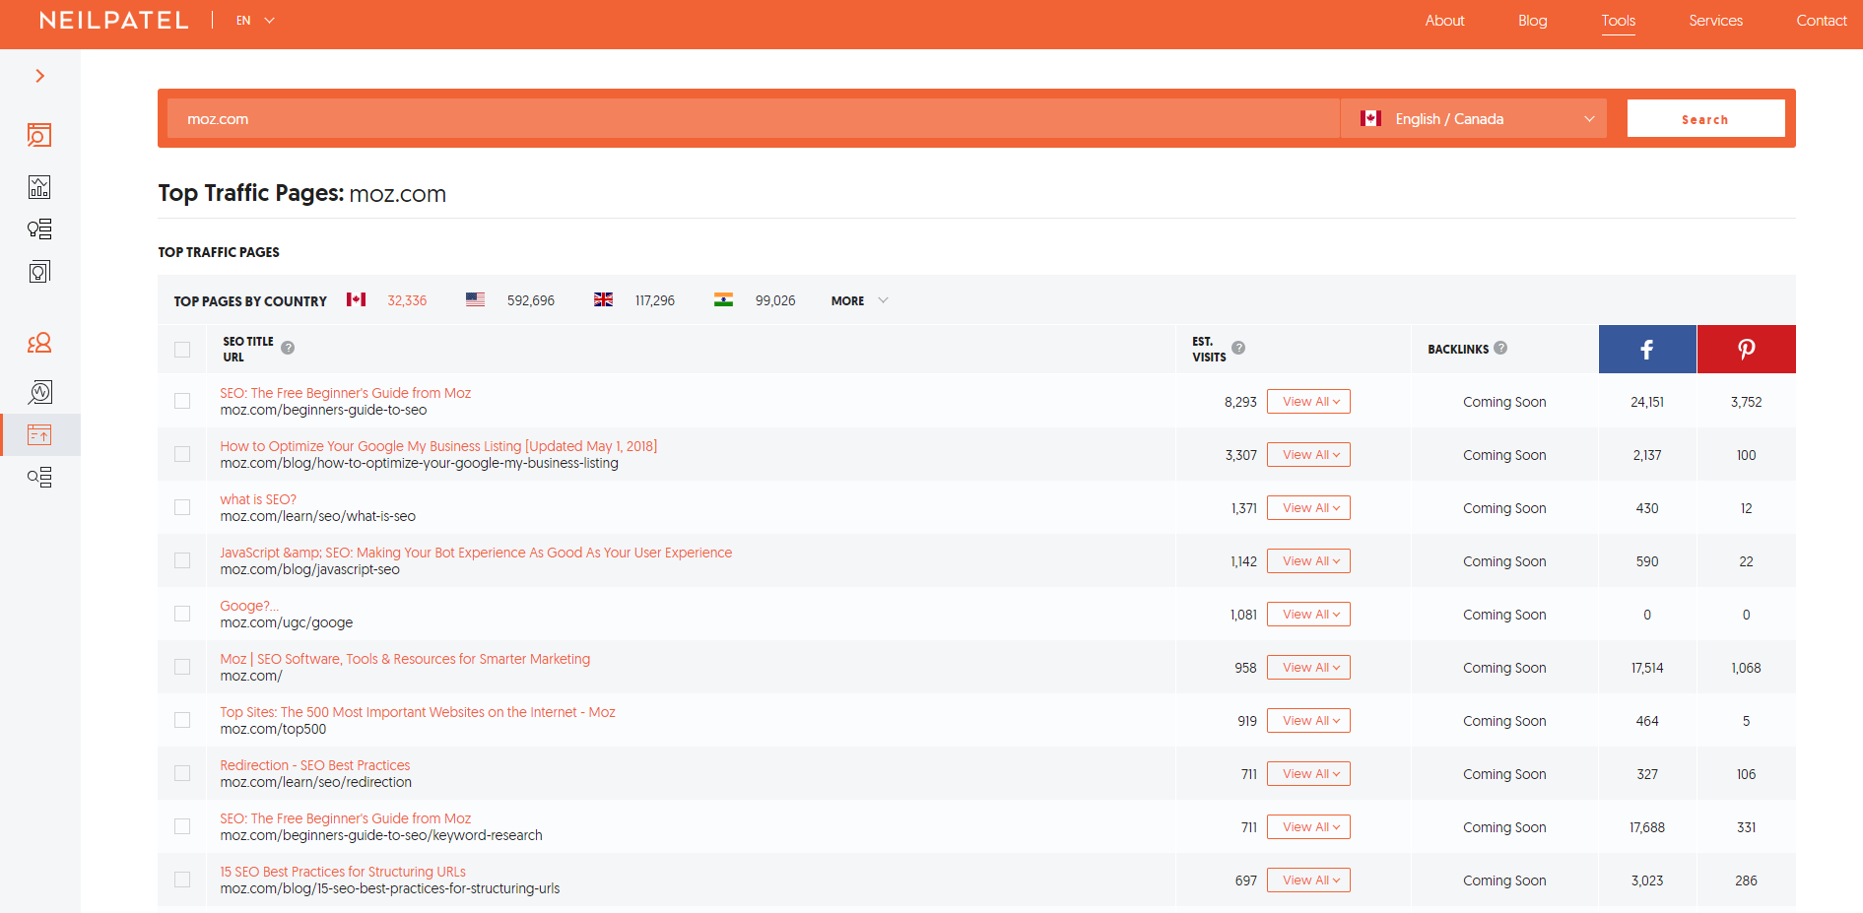1863x913 pixels.
Task: Open the site audit magnifier sidebar icon
Action: 39,392
